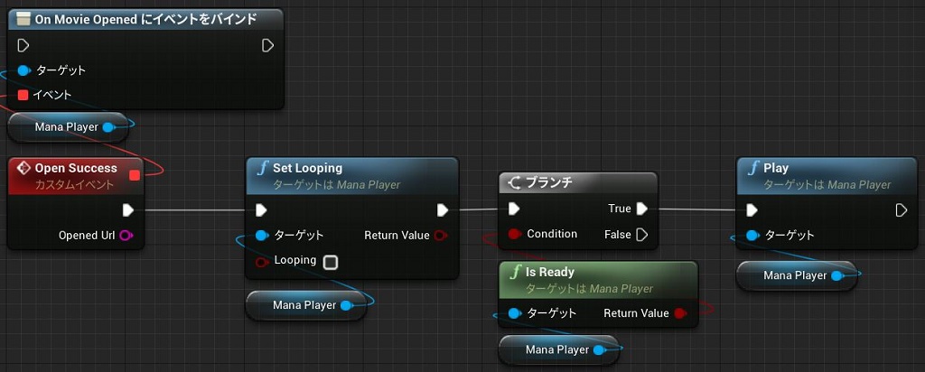This screenshot has height=372, width=925.
Task: Select the red delegate pin on Open Success
Action: [x=135, y=175]
